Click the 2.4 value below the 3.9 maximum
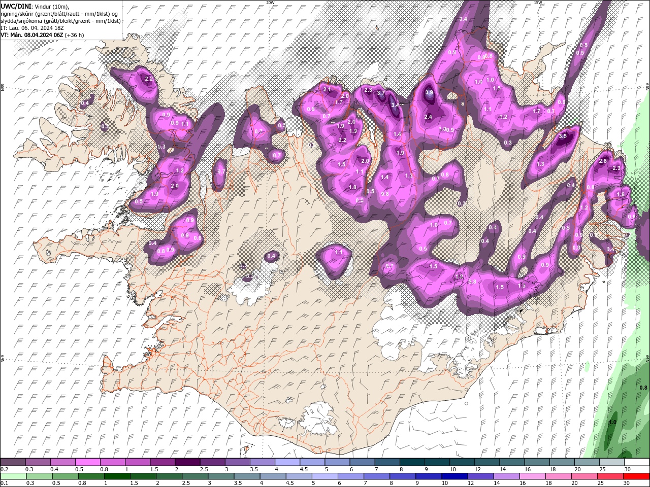The height and width of the screenshot is (487, 650). click(428, 117)
